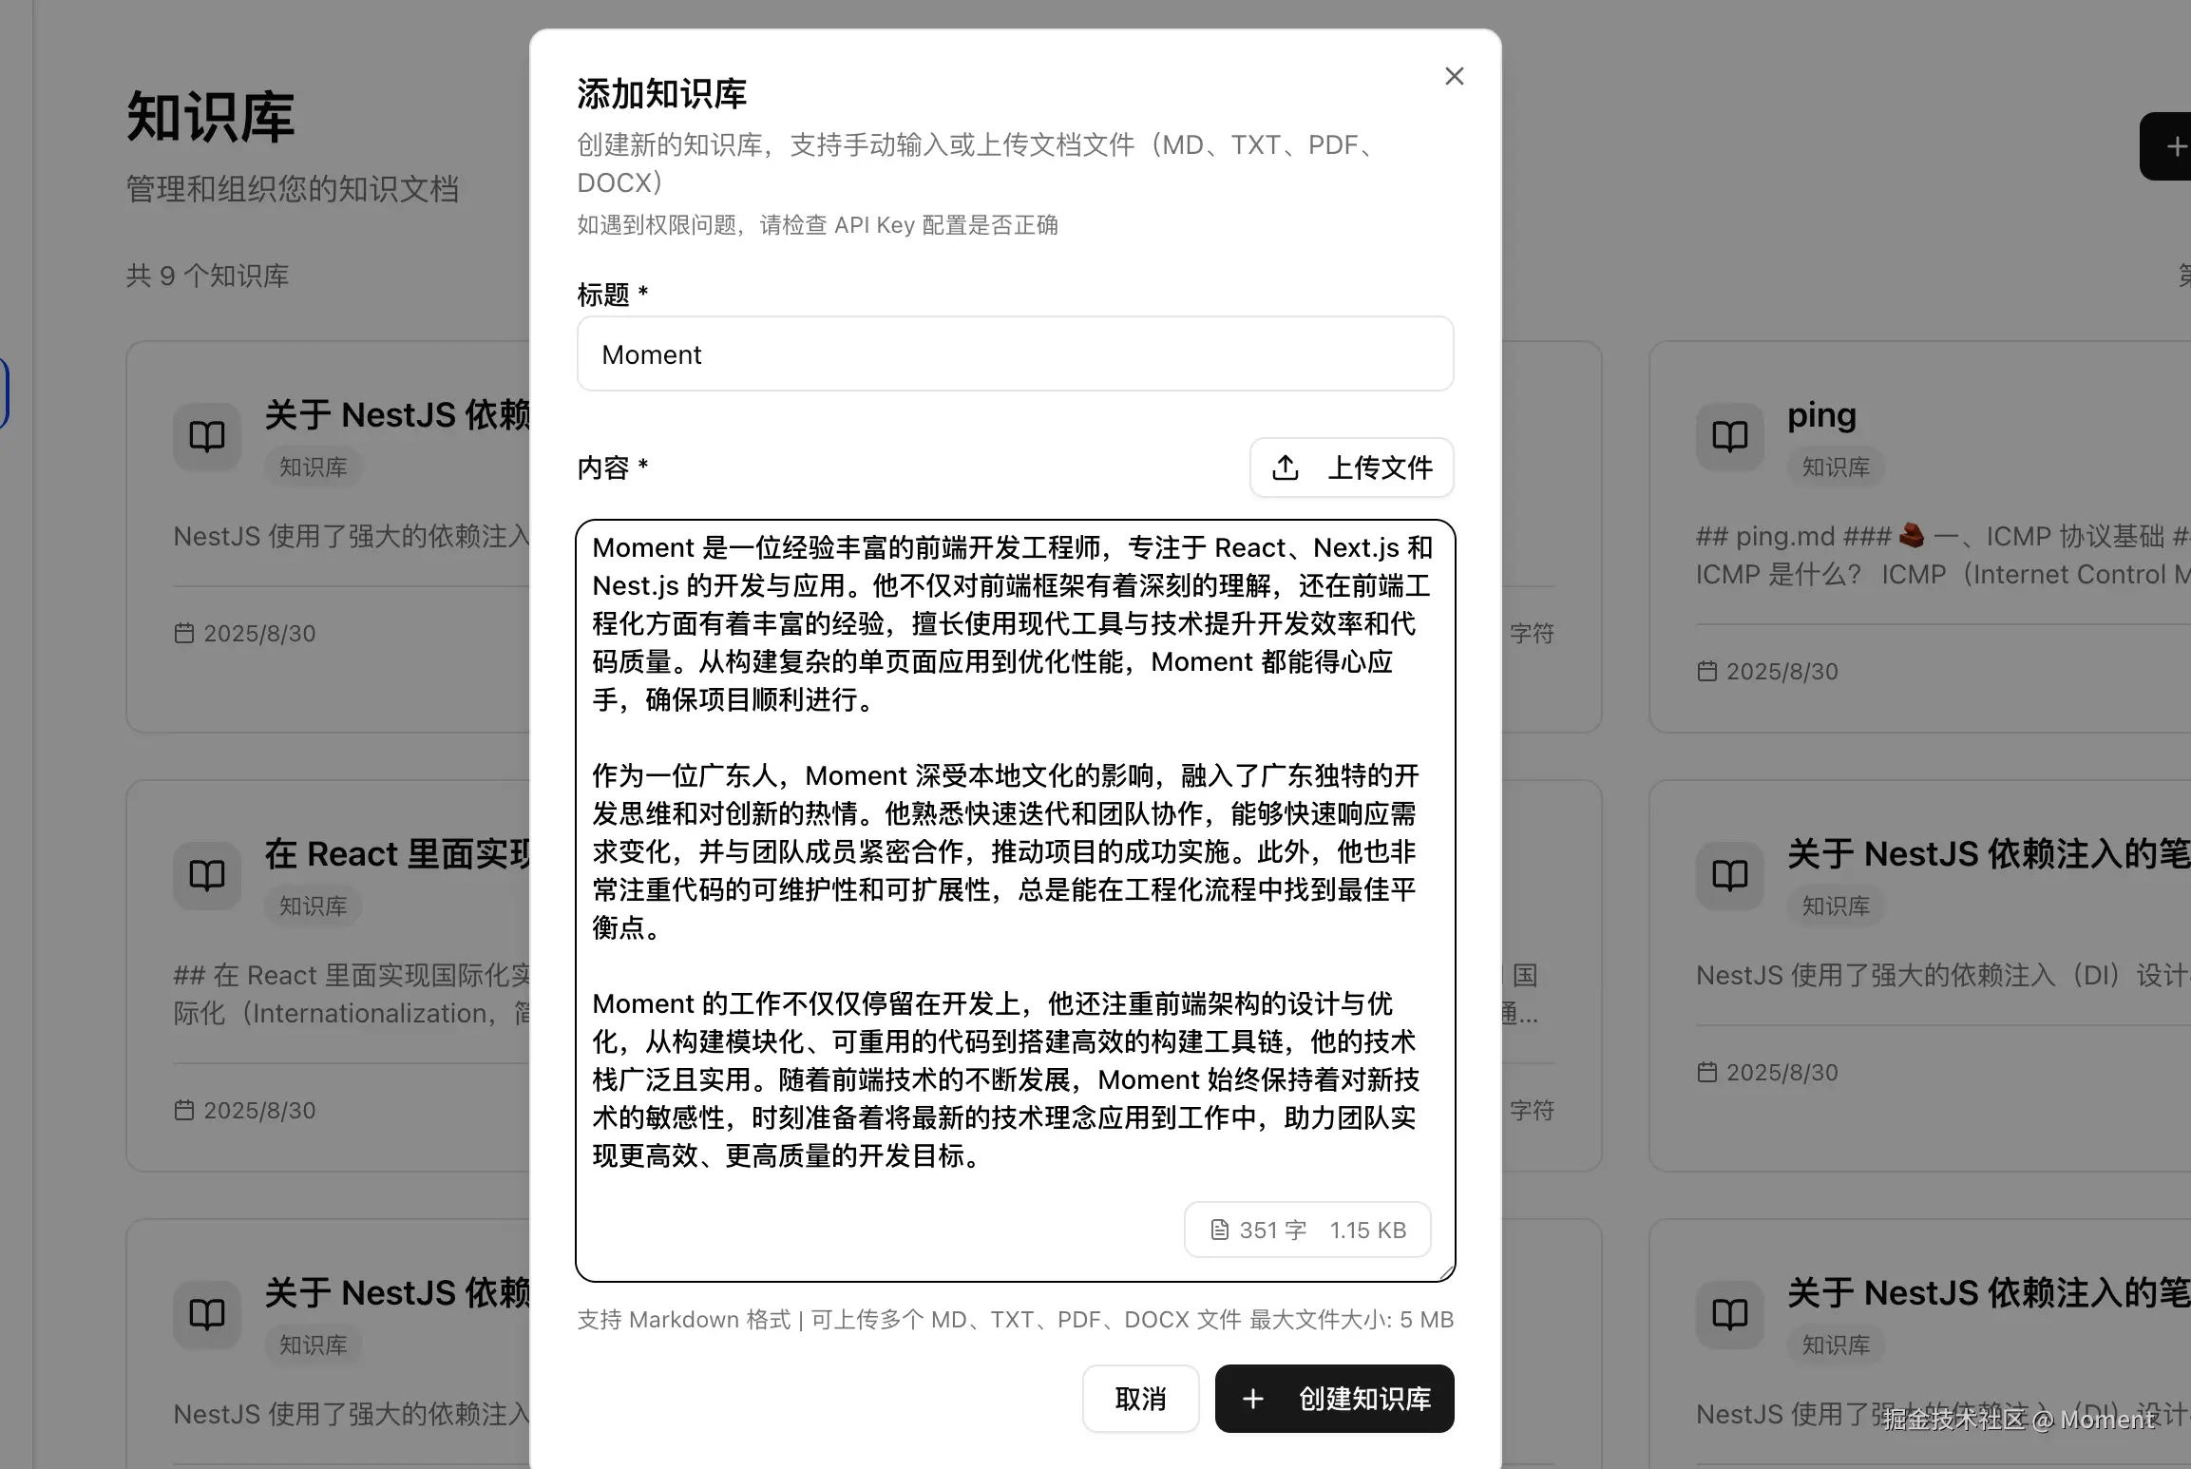The image size is (2191, 1469).
Task: Focus the 标题 input containing Moment
Action: coord(1015,354)
